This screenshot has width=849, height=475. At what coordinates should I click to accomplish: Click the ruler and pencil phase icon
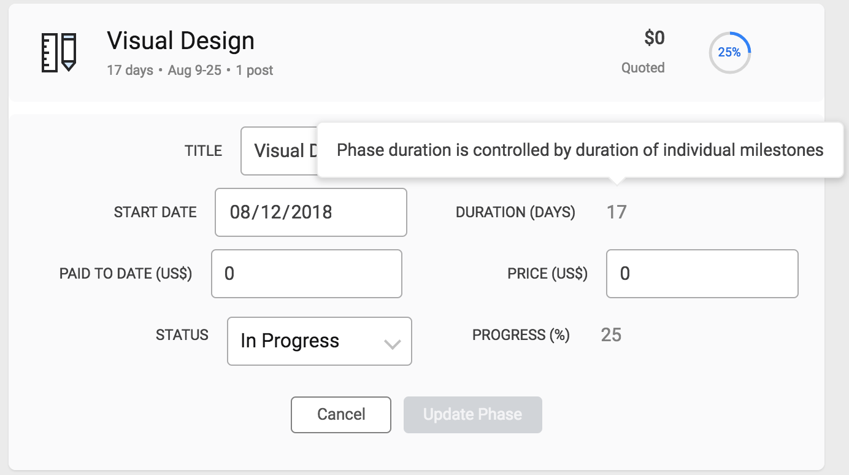point(59,52)
